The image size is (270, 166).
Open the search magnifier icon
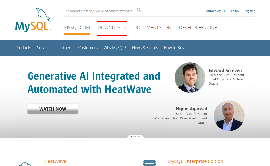tap(139, 10)
